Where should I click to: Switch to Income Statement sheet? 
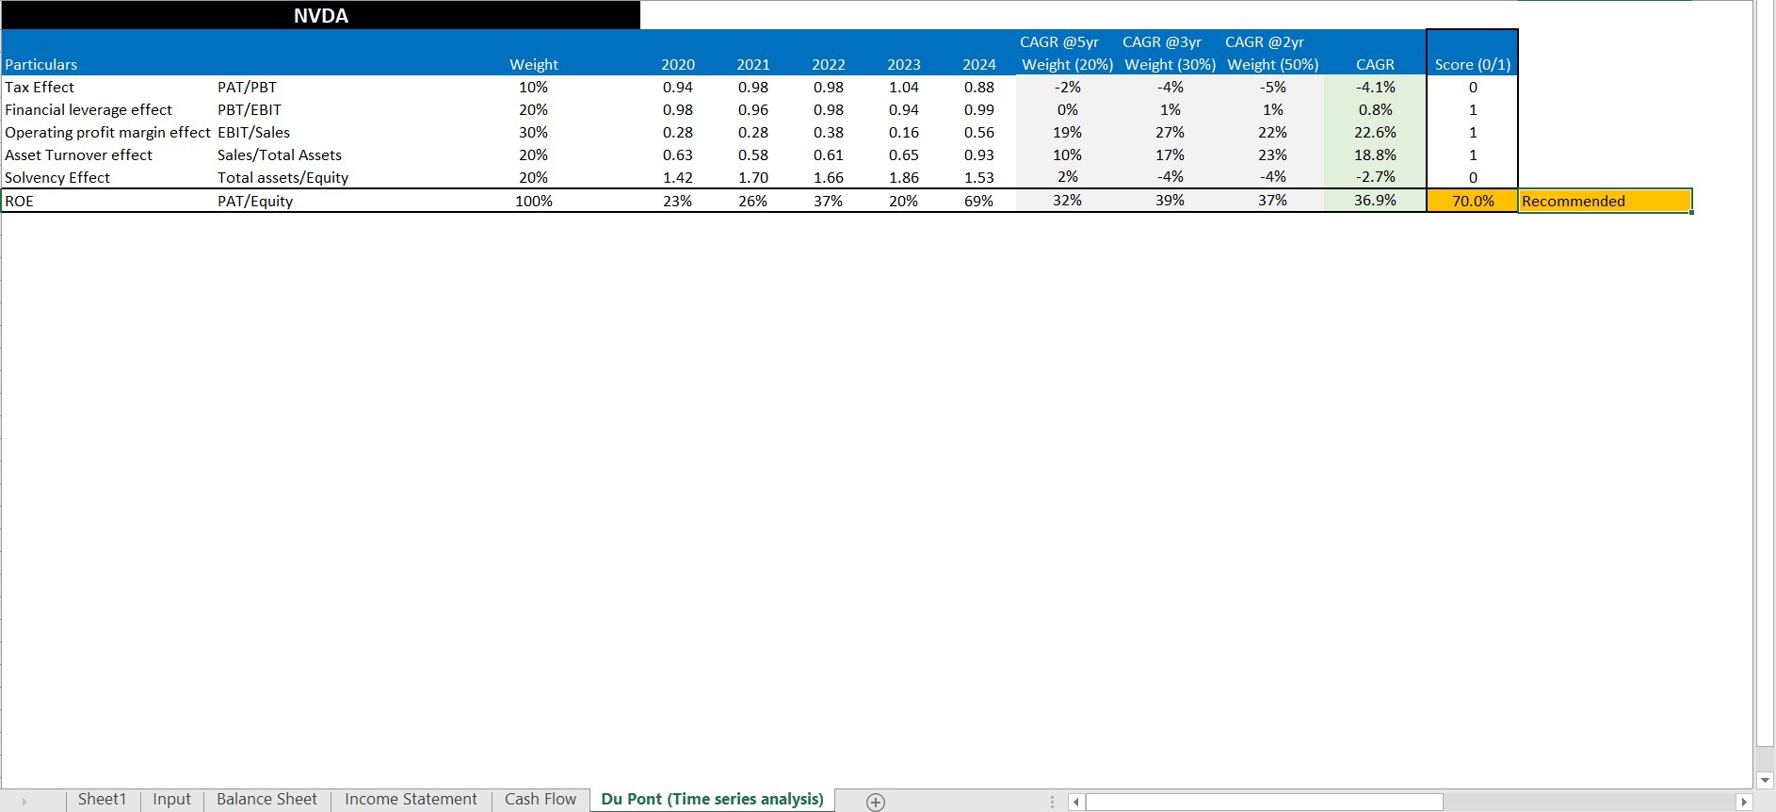click(x=411, y=800)
